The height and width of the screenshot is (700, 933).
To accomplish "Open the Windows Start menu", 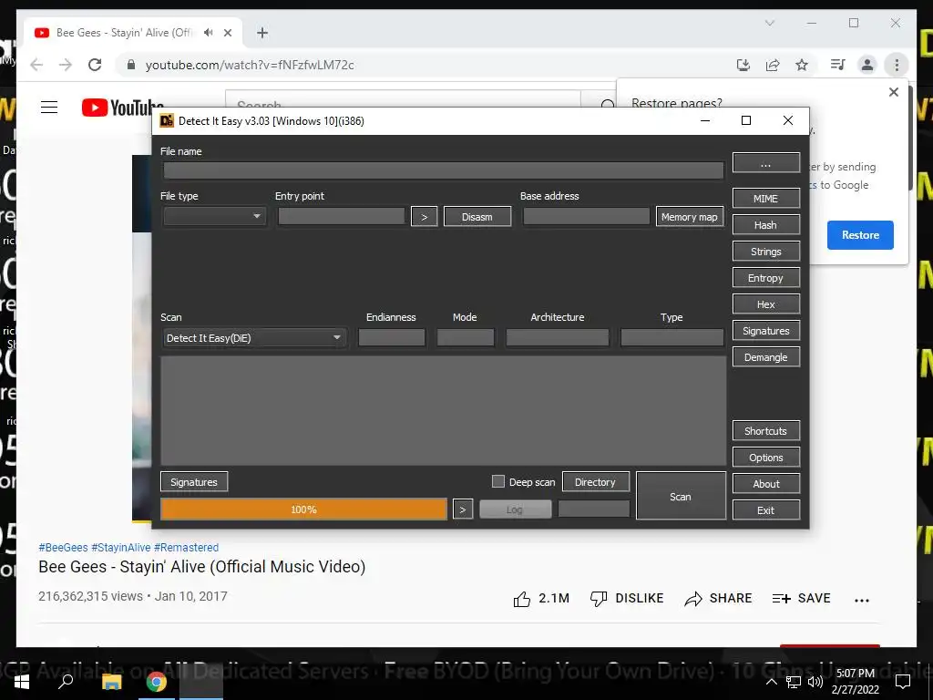I will (22, 682).
